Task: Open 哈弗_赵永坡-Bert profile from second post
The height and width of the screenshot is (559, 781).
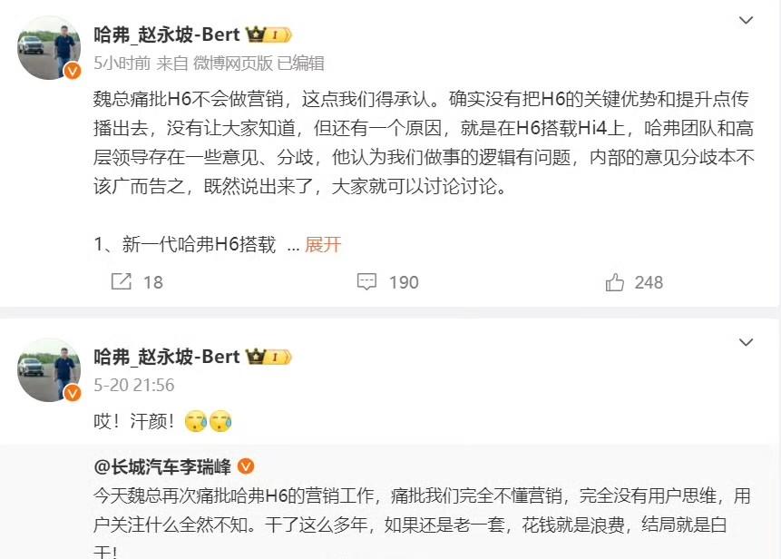Action: (167, 357)
